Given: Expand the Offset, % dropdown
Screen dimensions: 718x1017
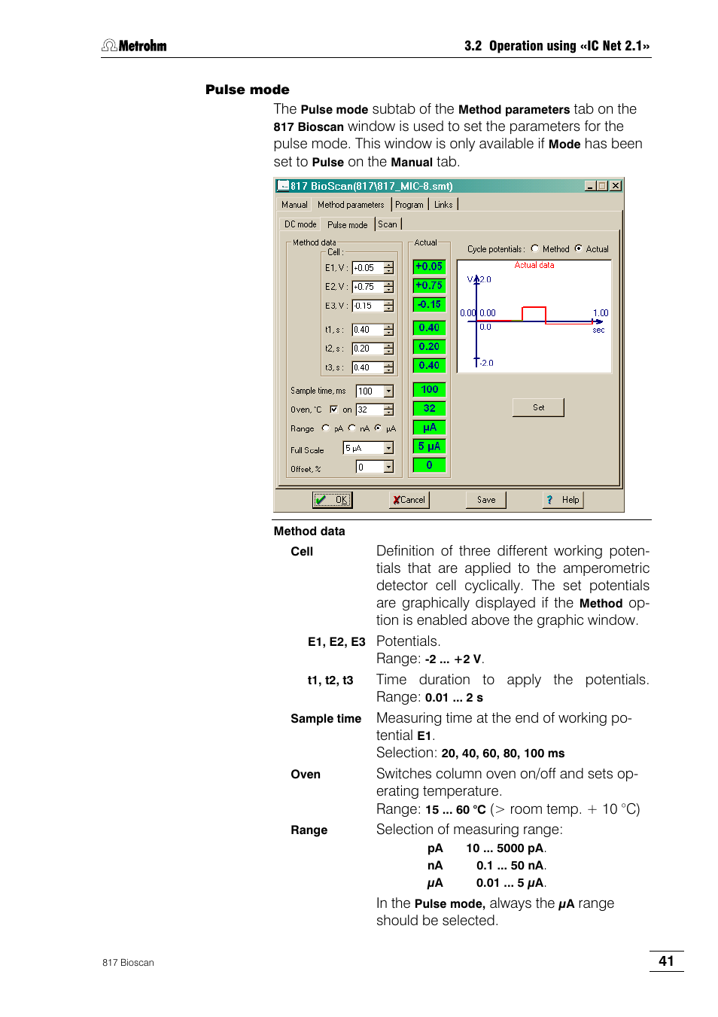Looking at the screenshot, I should coord(388,467).
